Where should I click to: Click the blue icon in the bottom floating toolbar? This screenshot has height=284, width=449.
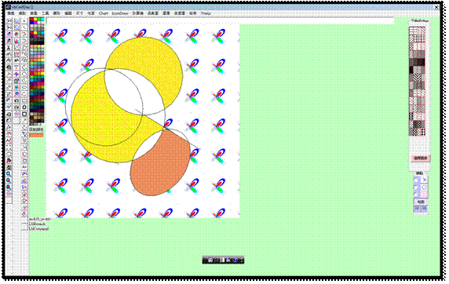point(235,260)
